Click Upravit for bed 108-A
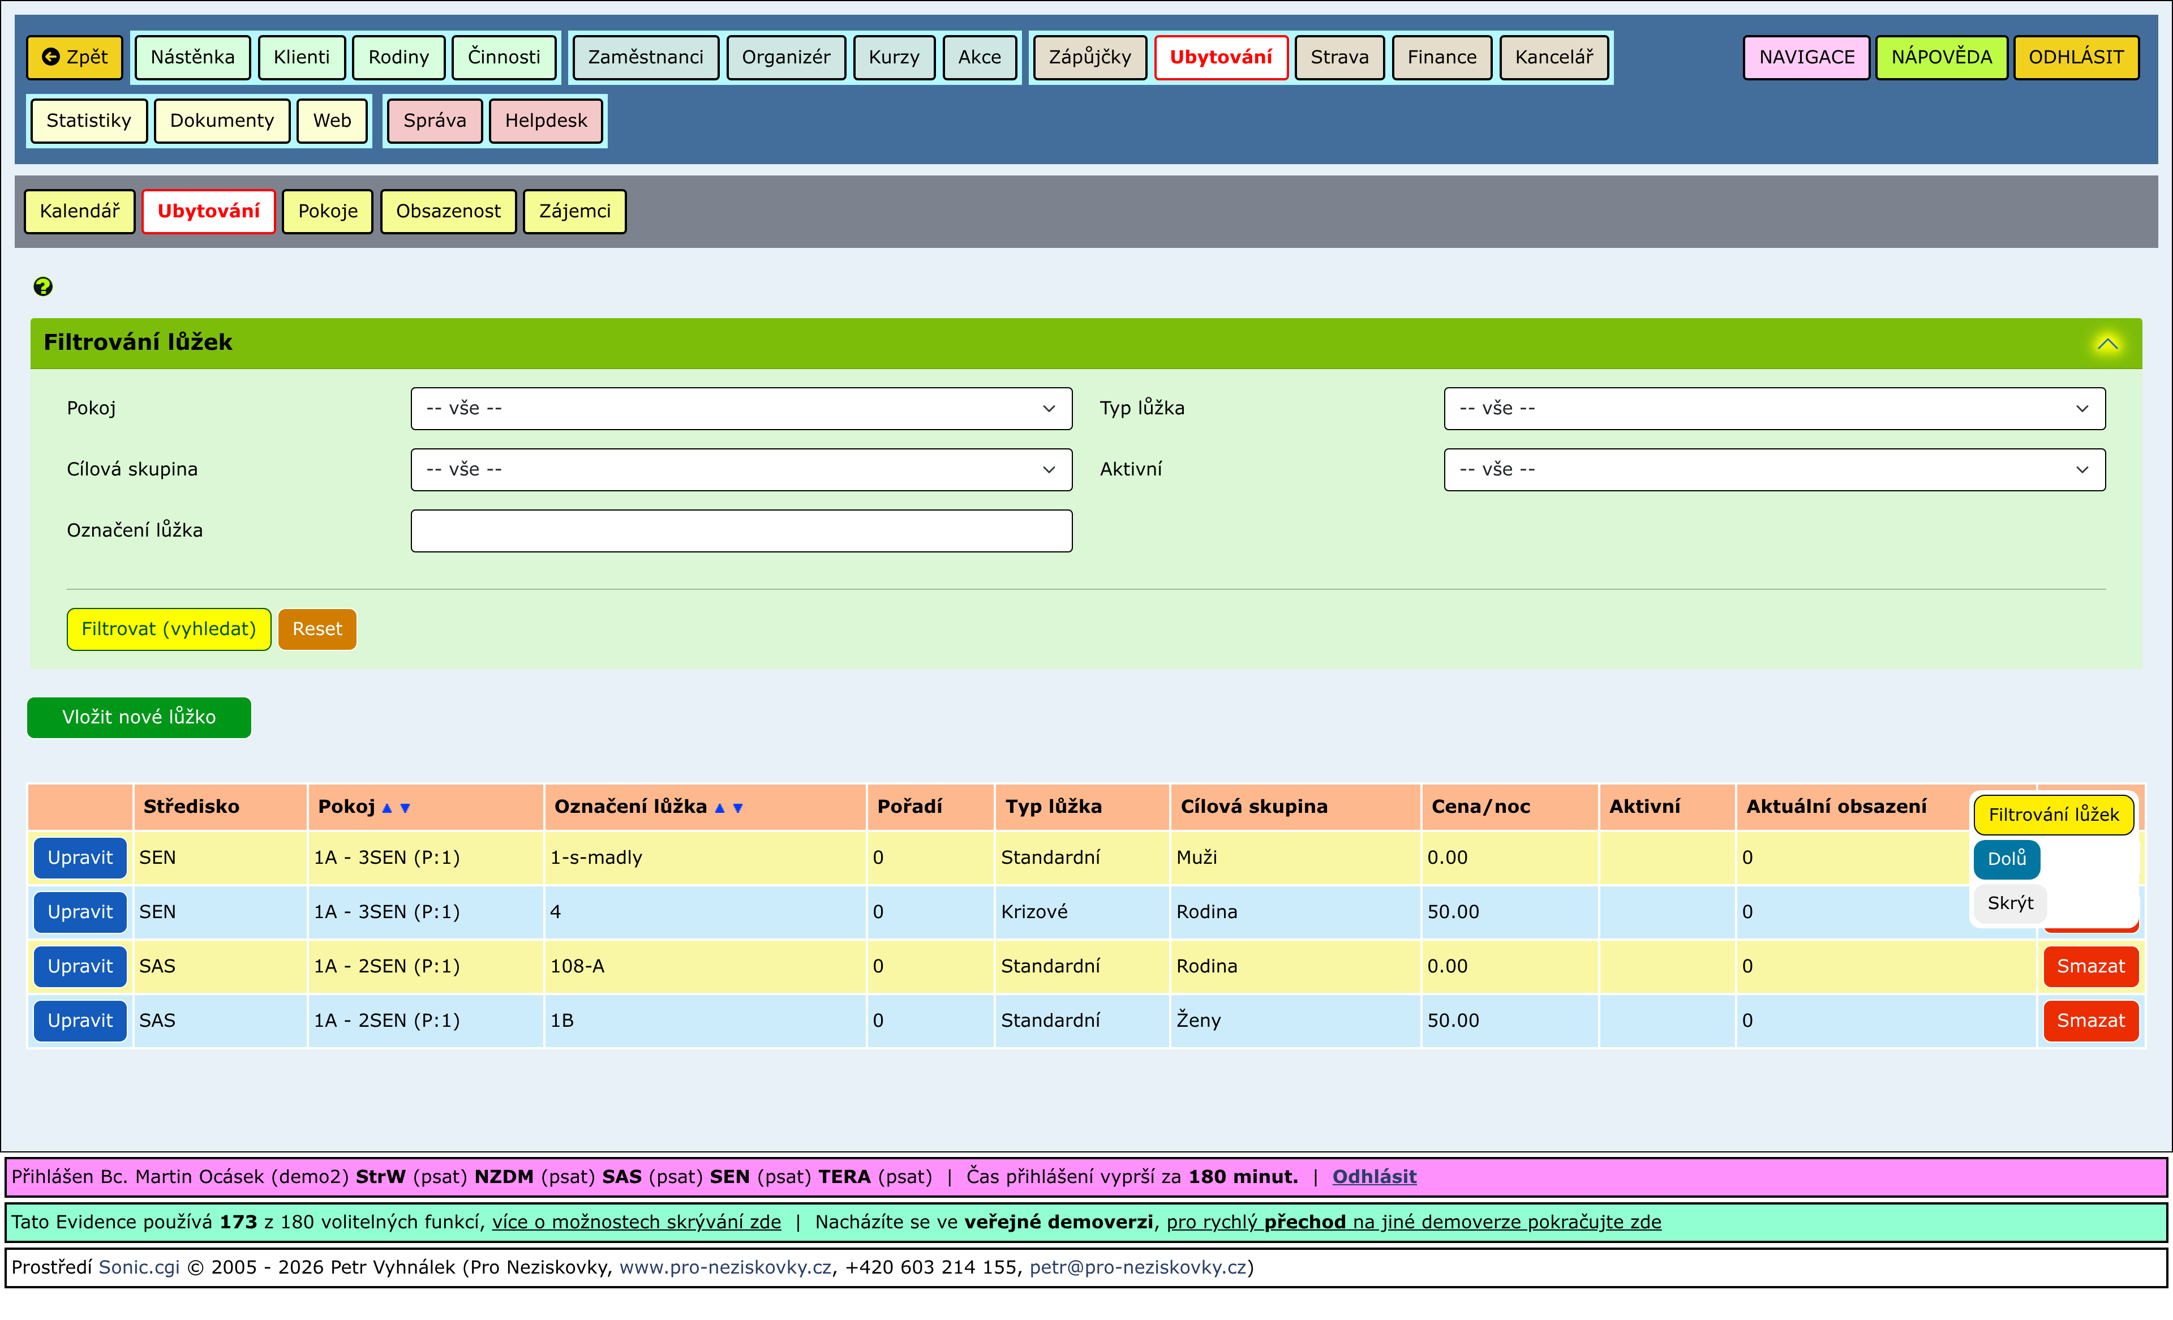The height and width of the screenshot is (1320, 2173). 79,966
